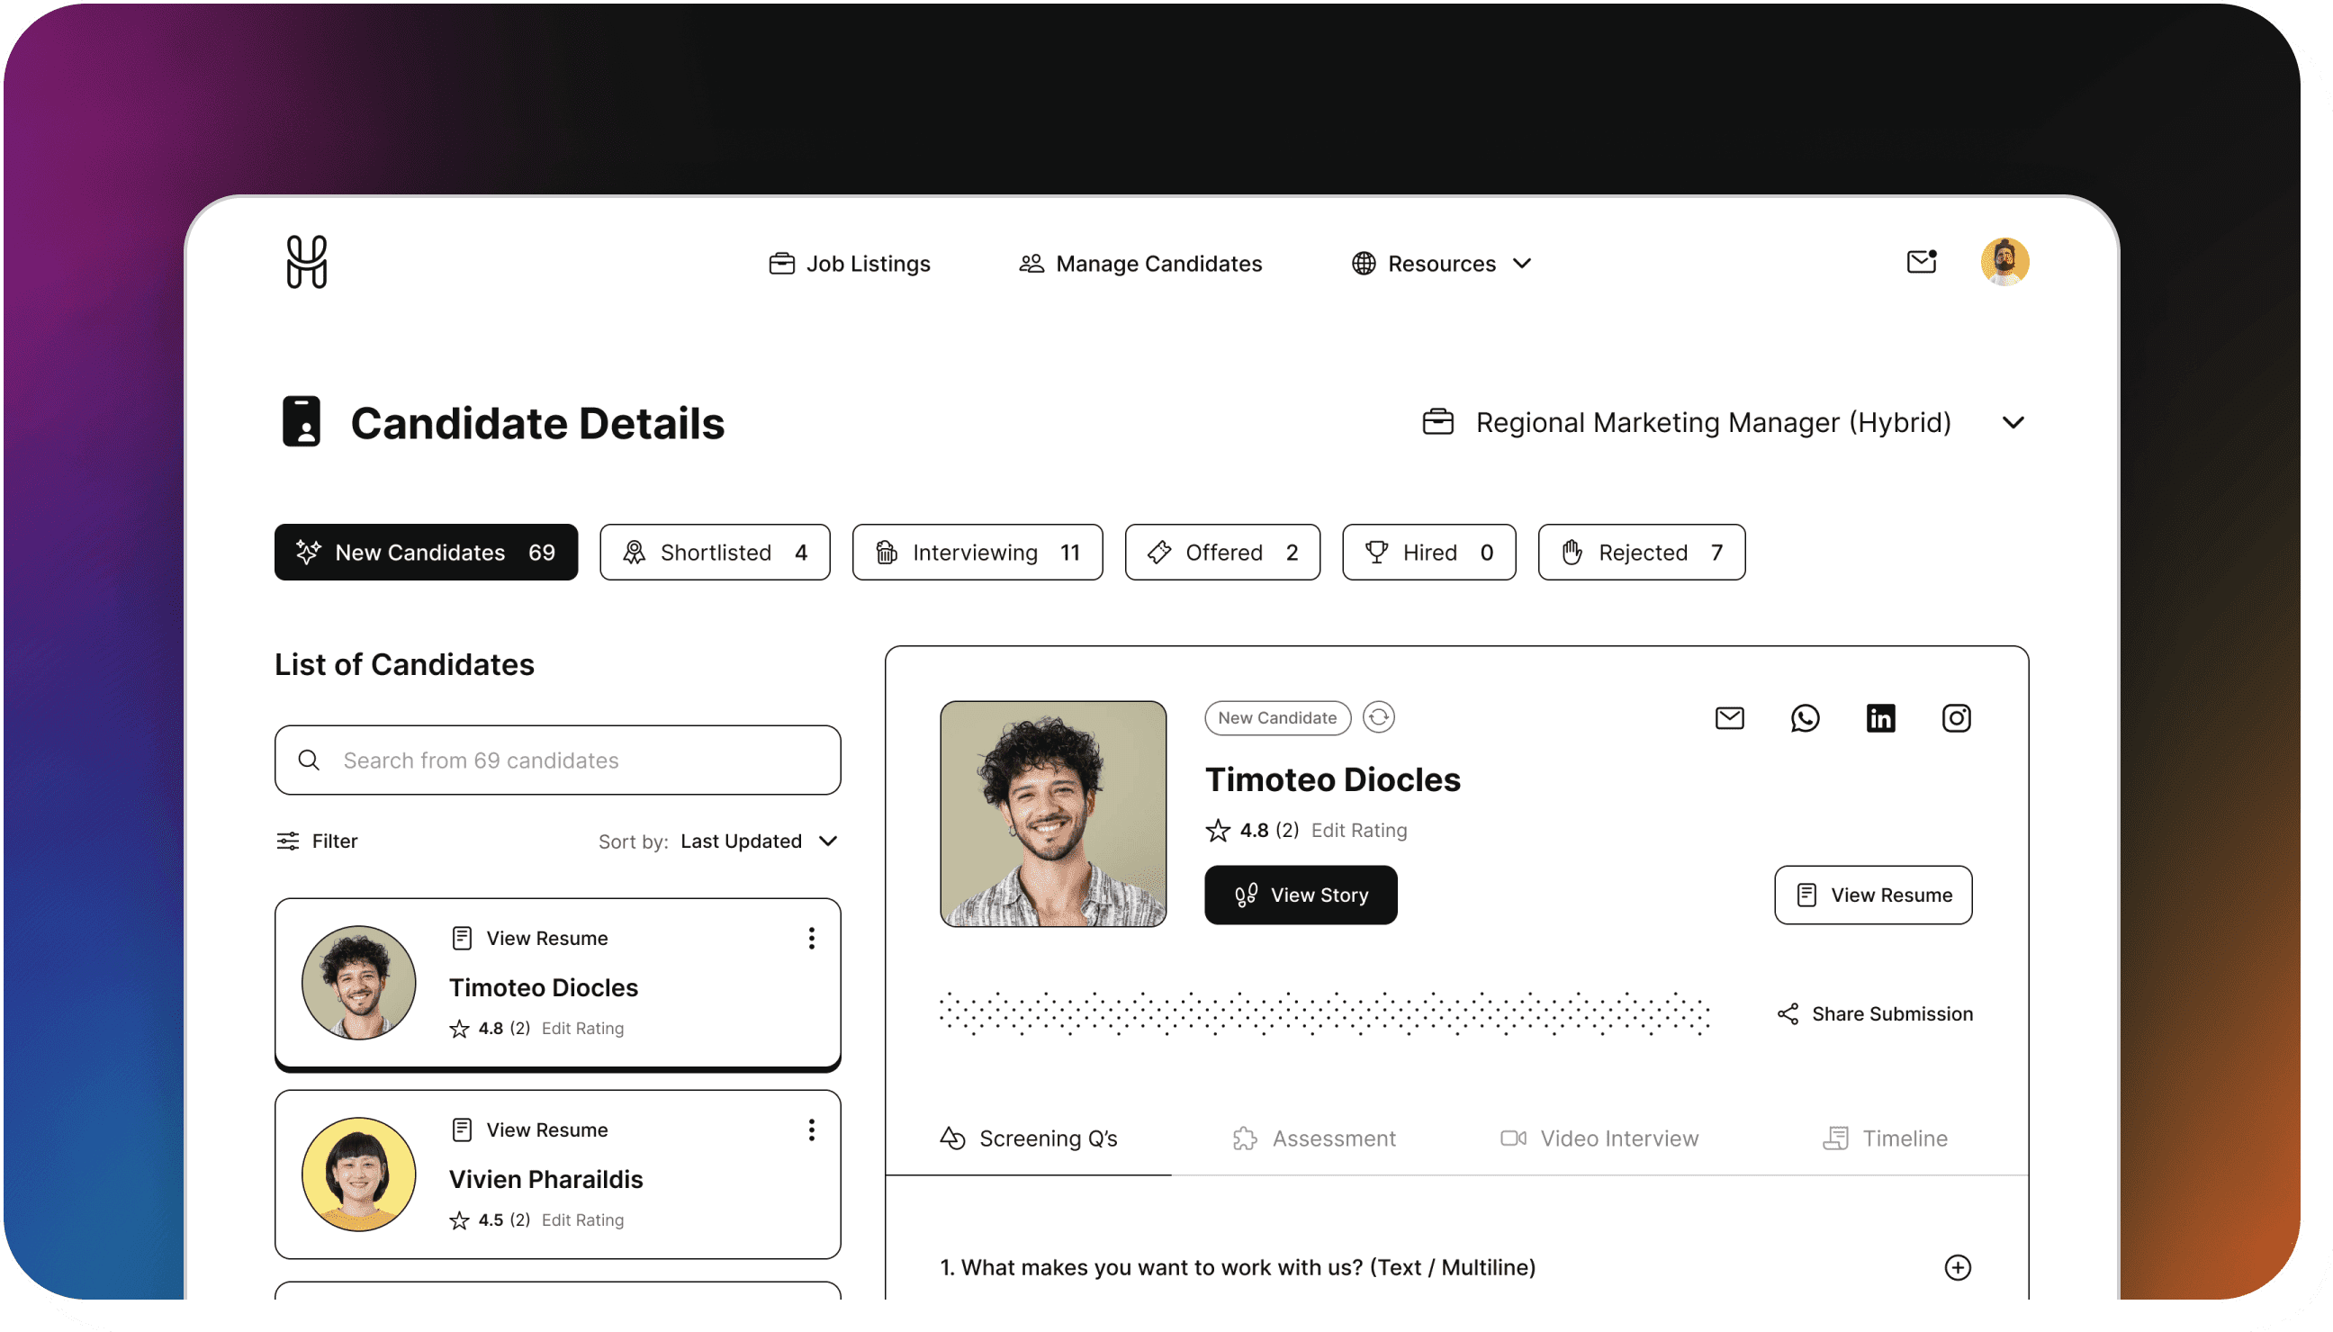Open Timoteo's LinkedIn profile icon
The height and width of the screenshot is (1332, 2333).
(x=1880, y=718)
